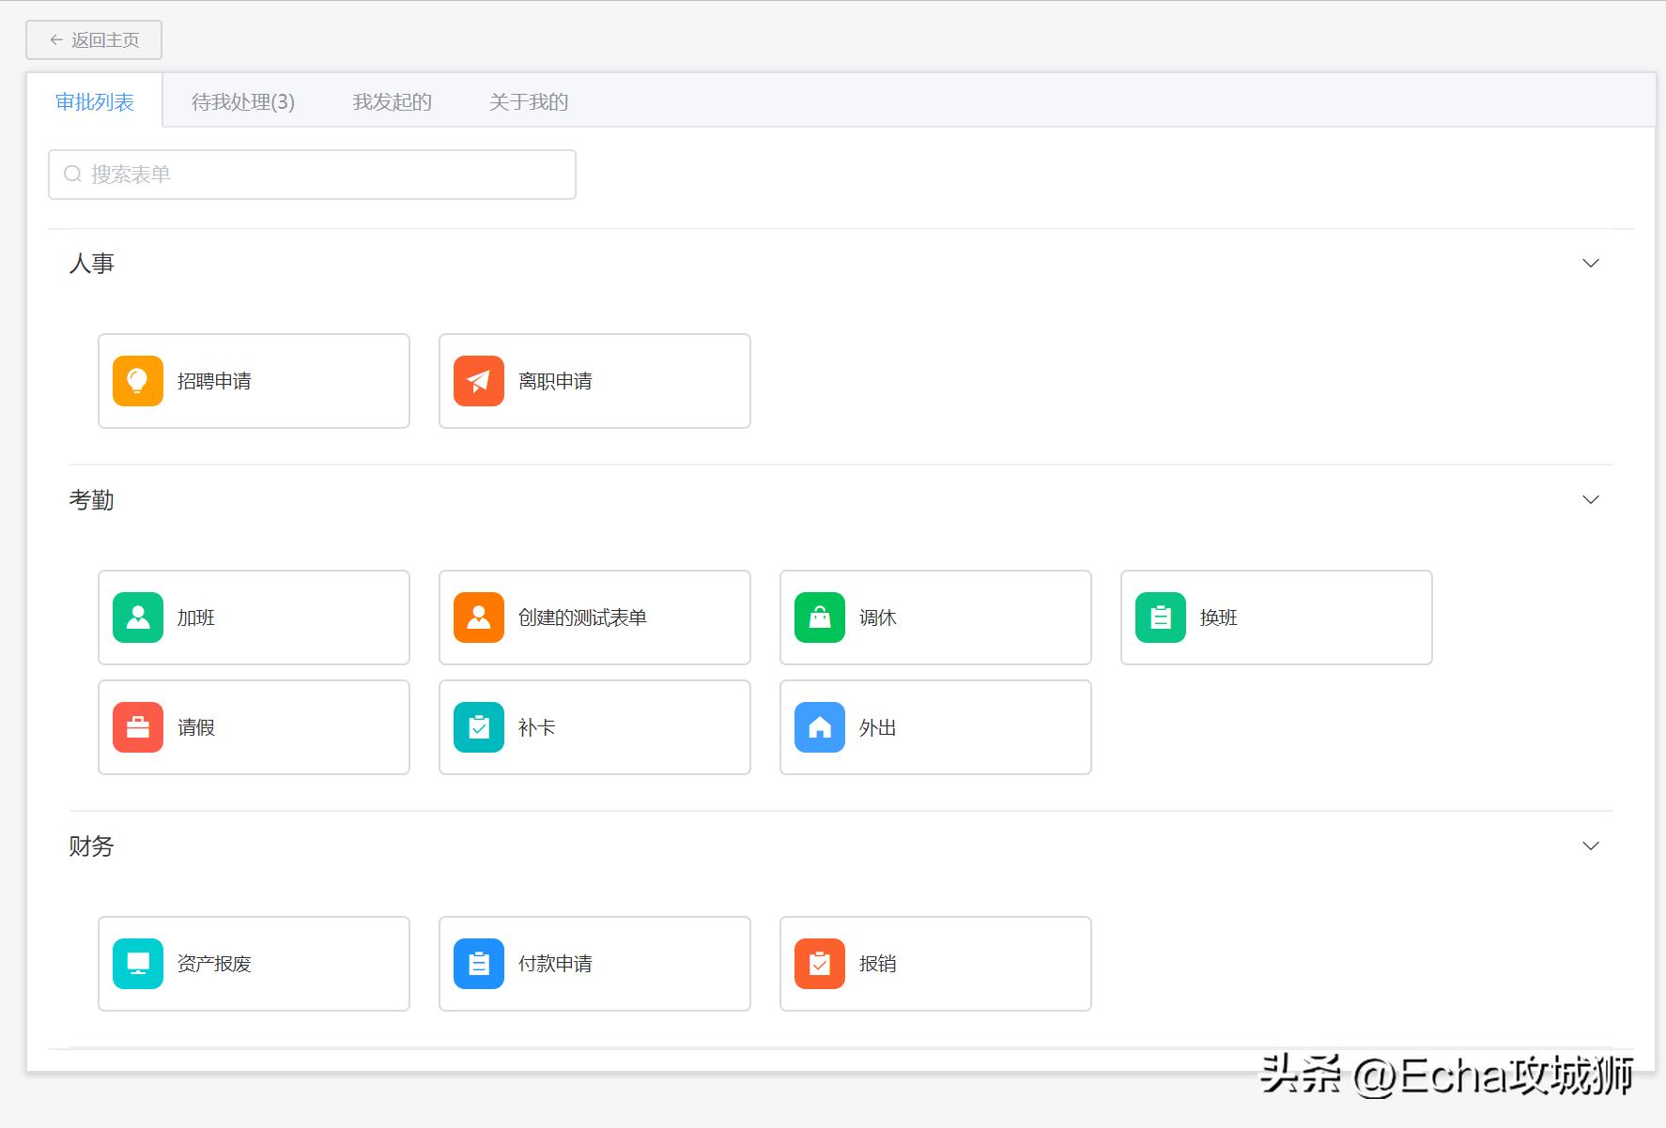Collapse the 考勤 section
This screenshot has width=1666, height=1128.
(1590, 499)
